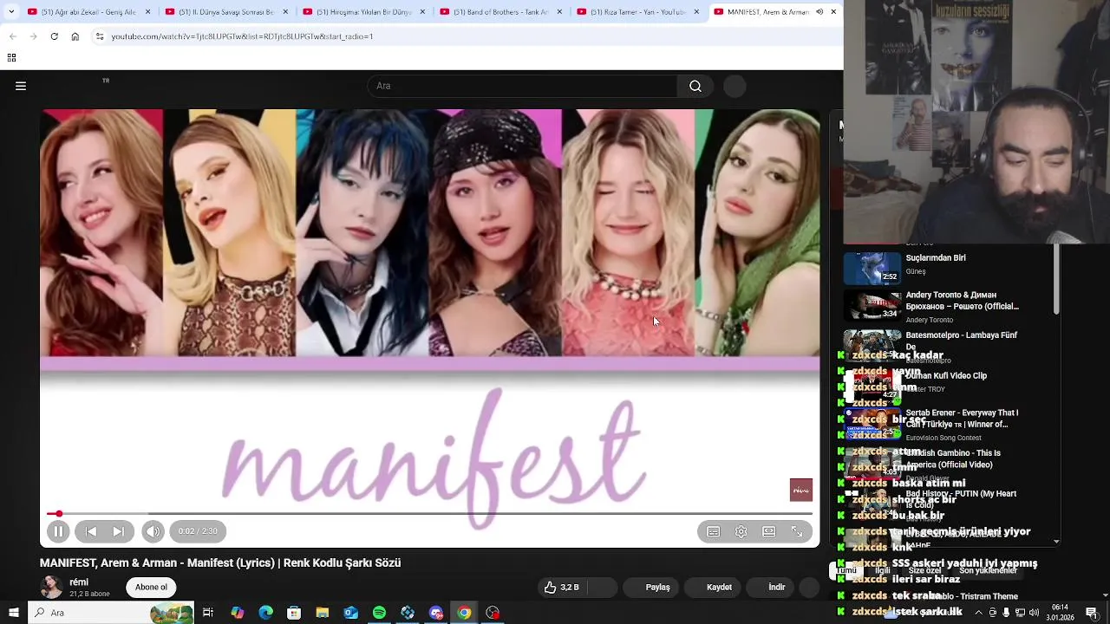
Task: Open Andery Toronto Решето video thumbnail
Action: point(872,306)
